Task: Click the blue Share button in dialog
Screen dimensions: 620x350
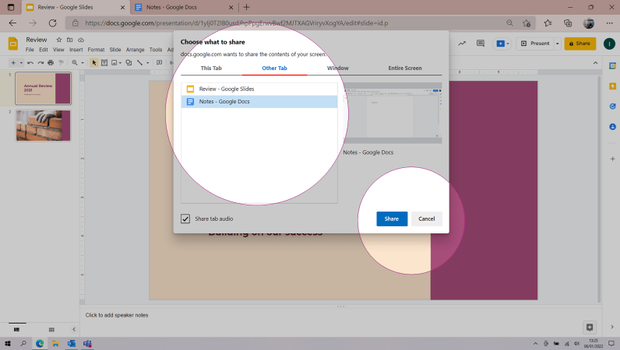Action: coord(392,219)
